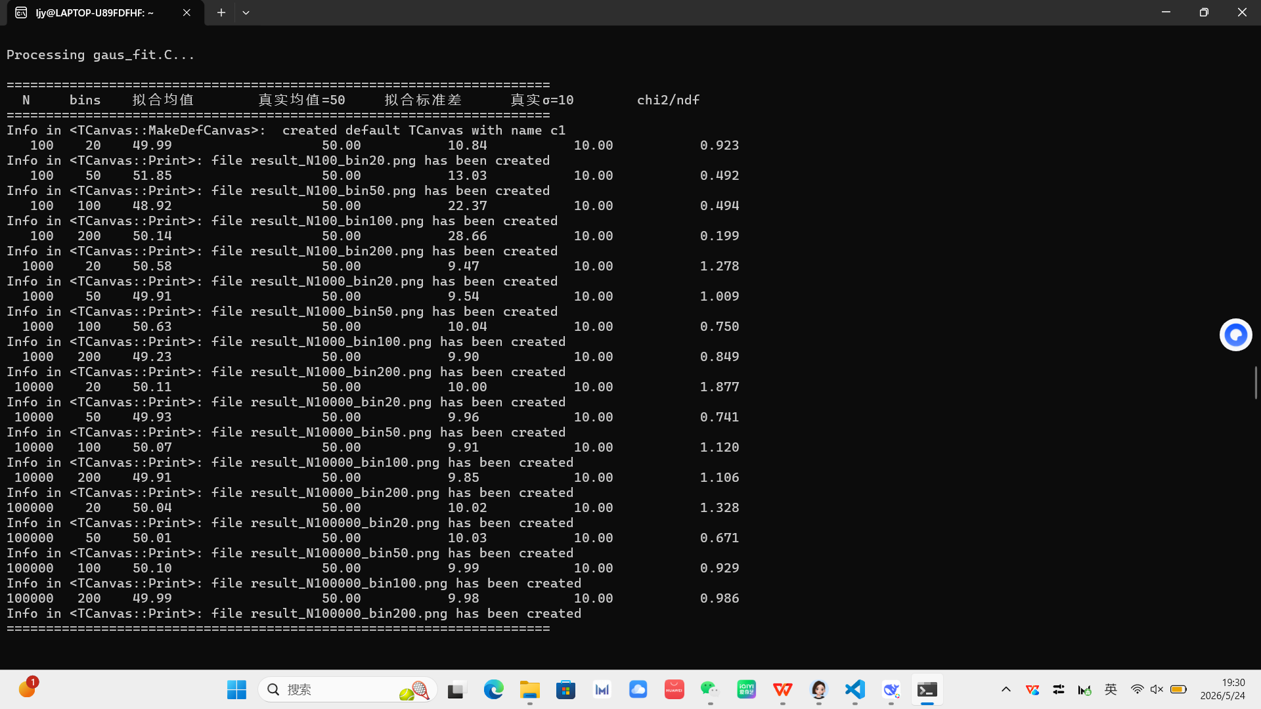The width and height of the screenshot is (1261, 709).
Task: Click the terminal vertical scrollbar thumb
Action: point(1256,382)
